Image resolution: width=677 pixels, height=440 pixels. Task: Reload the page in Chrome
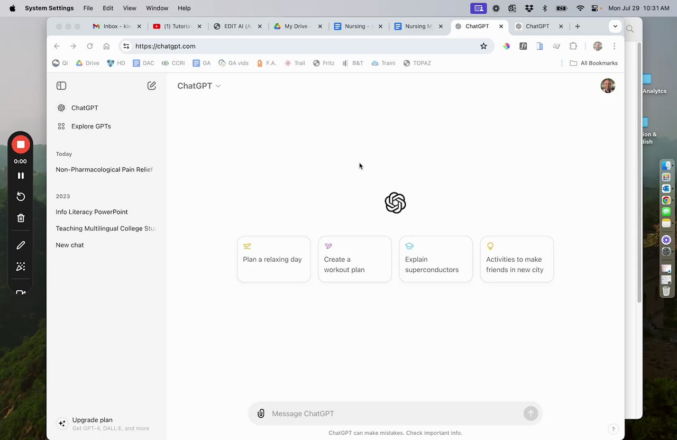click(x=90, y=46)
